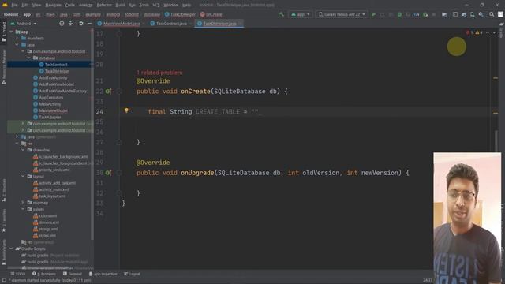The height and width of the screenshot is (284, 505).
Task: Click the editor vertical scrollbar
Action: [x=496, y=142]
